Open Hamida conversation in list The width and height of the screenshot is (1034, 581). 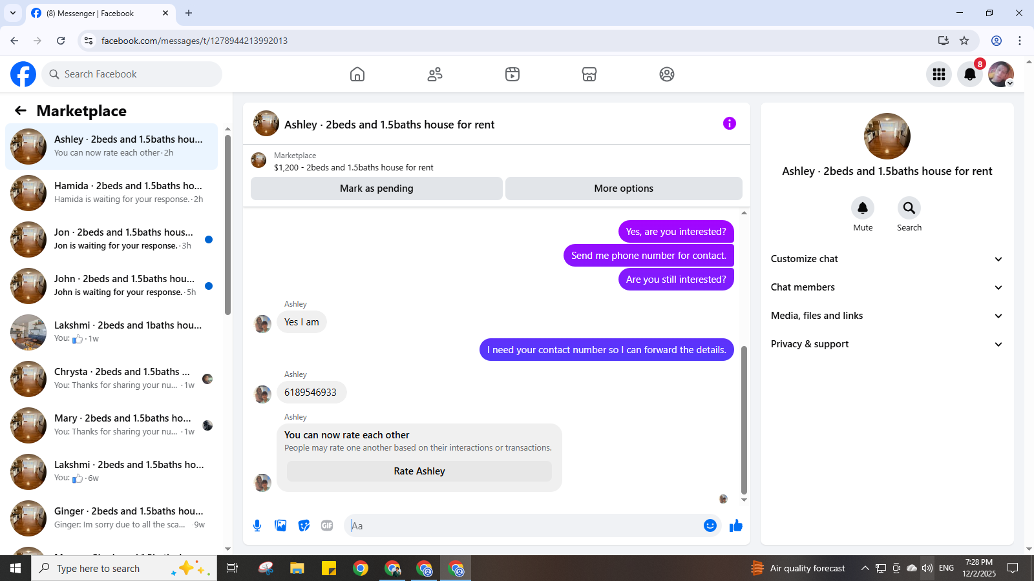pos(111,193)
